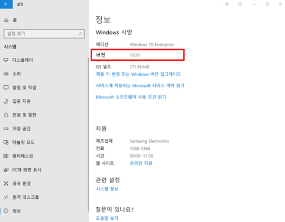Open 디스플레이 settings page
The image size is (285, 222).
[x=23, y=60]
